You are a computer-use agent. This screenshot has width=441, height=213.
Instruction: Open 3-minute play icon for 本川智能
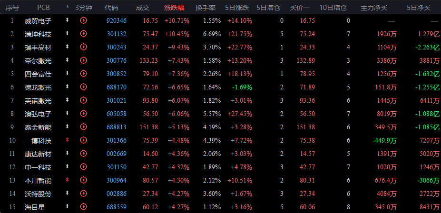84,180
